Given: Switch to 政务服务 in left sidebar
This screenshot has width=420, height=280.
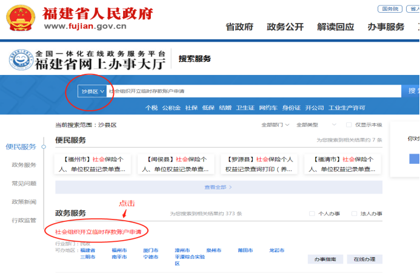Looking at the screenshot, I should tap(24, 164).
